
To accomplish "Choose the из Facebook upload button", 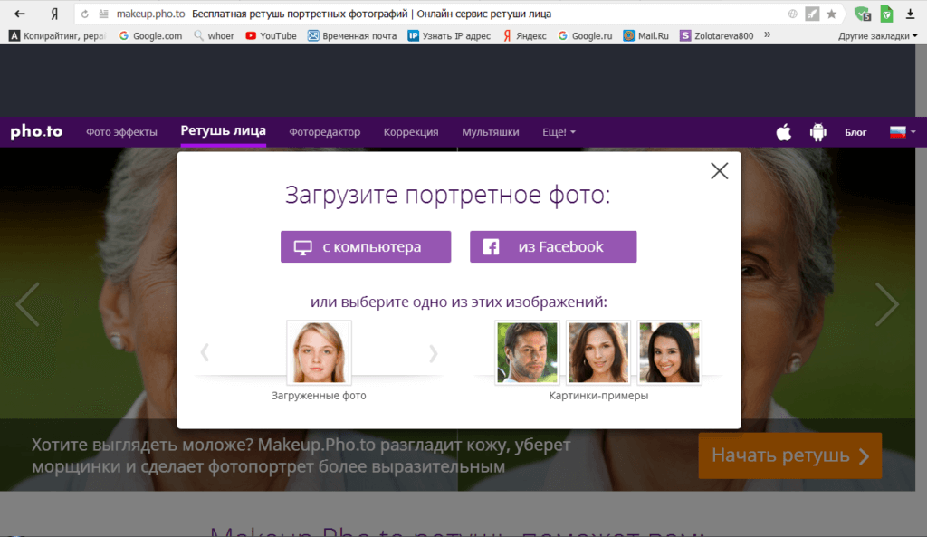I will [553, 247].
